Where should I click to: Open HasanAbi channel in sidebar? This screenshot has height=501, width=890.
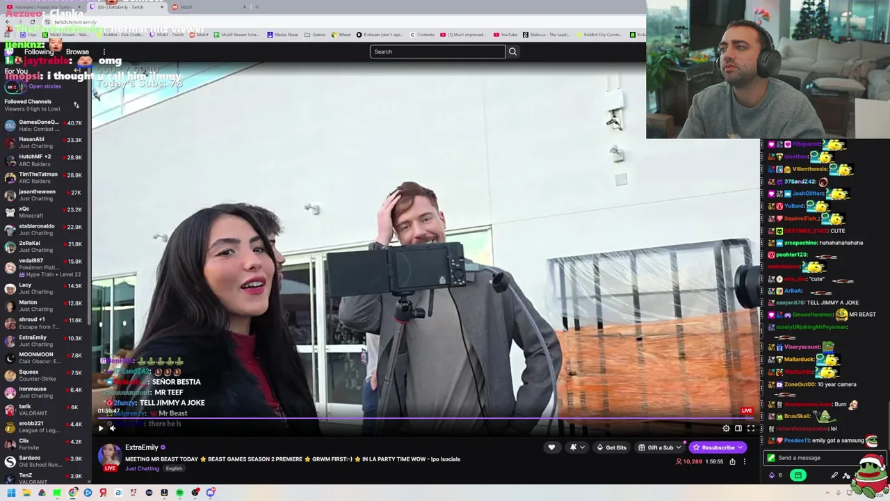43,143
